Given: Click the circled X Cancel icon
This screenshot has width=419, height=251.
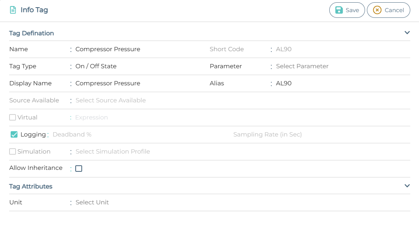Looking at the screenshot, I should click(x=377, y=10).
